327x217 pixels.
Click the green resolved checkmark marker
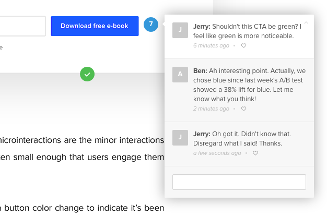(87, 74)
